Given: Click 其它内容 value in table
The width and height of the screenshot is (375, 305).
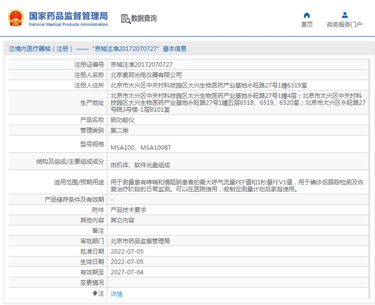Looking at the screenshot, I should (122, 220).
